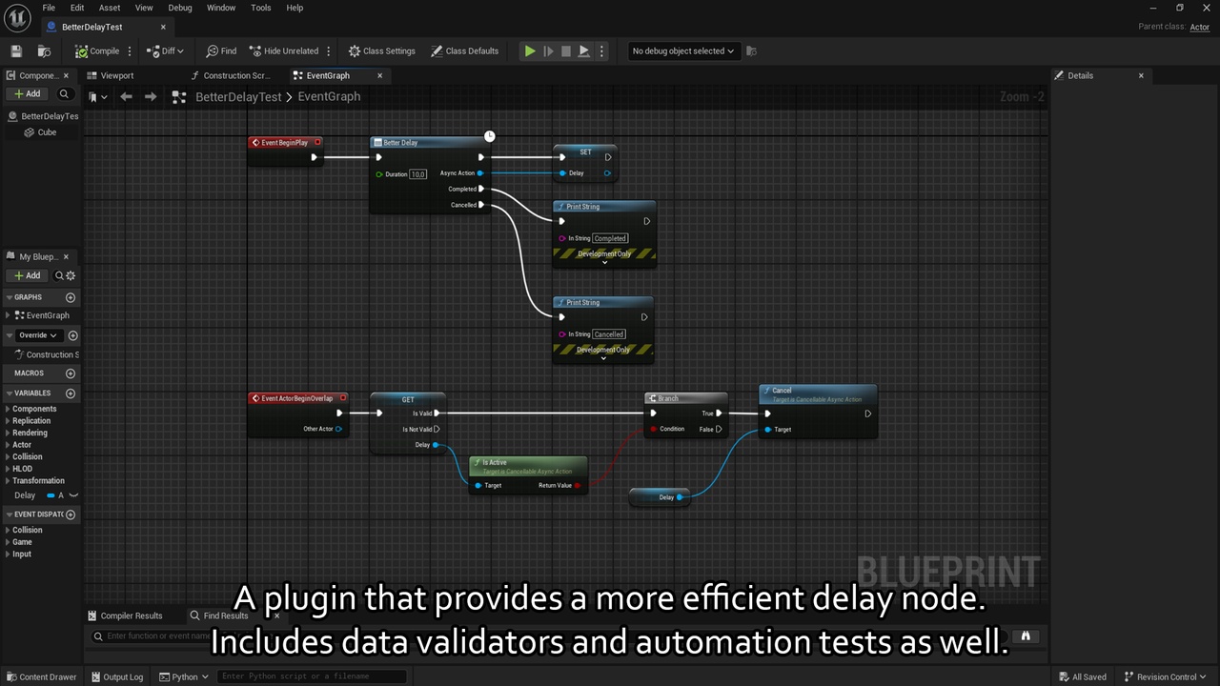The height and width of the screenshot is (686, 1220).
Task: Compile the blueprint
Action: click(x=98, y=51)
